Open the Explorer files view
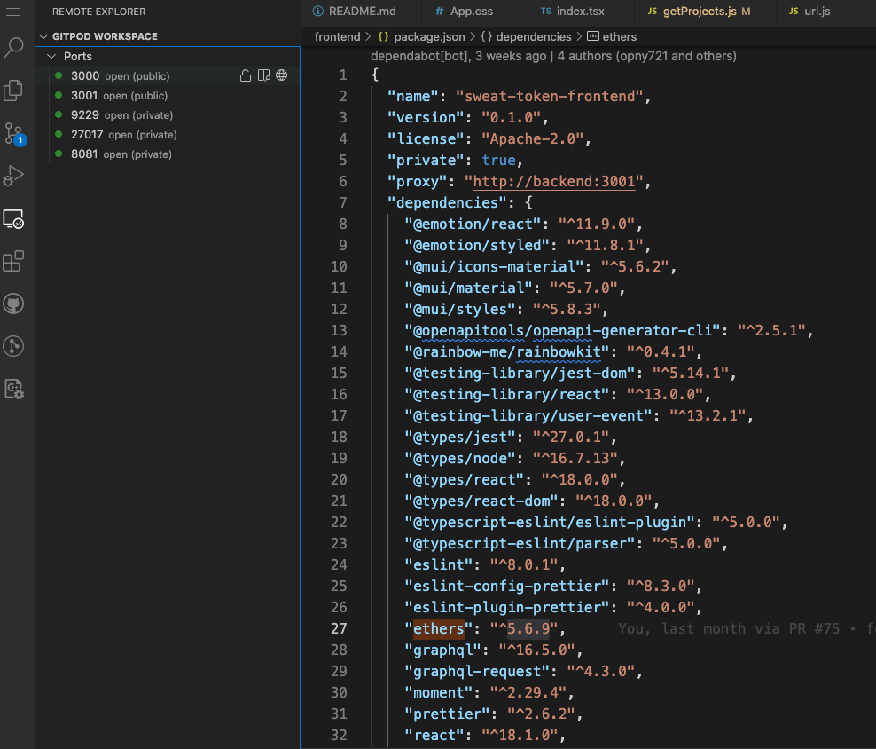The height and width of the screenshot is (749, 876). (13, 90)
